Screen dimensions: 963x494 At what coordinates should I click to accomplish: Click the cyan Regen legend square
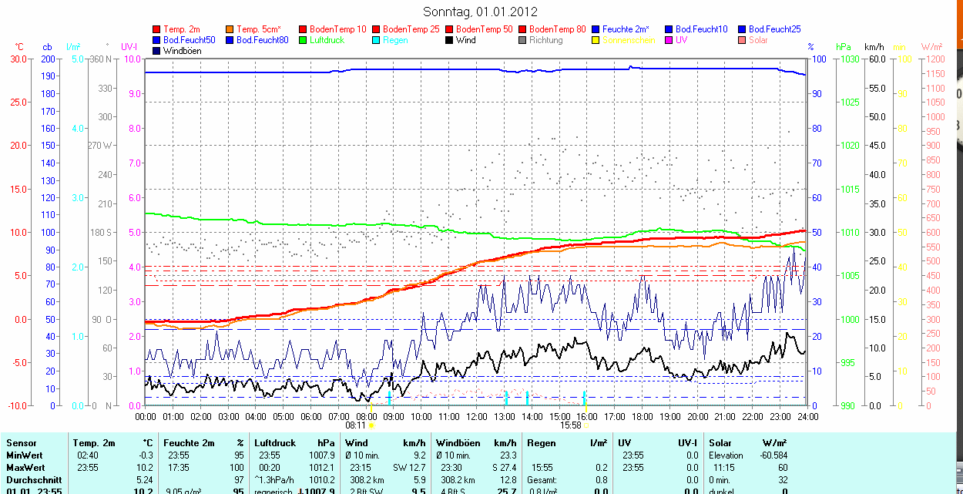click(x=376, y=40)
